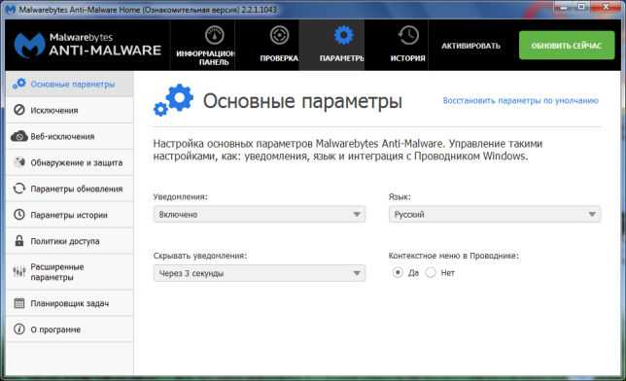Image resolution: width=626 pixels, height=381 pixels.
Task: Click the Обнаружение и защита icon
Action: click(19, 162)
